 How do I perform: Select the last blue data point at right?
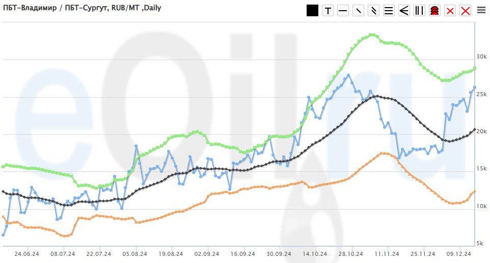point(475,87)
